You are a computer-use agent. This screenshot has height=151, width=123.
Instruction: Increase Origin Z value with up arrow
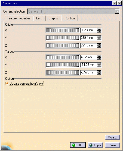(99, 45)
